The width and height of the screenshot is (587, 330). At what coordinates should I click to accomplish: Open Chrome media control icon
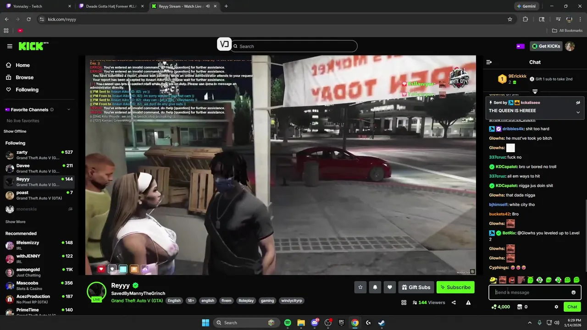pos(558,19)
